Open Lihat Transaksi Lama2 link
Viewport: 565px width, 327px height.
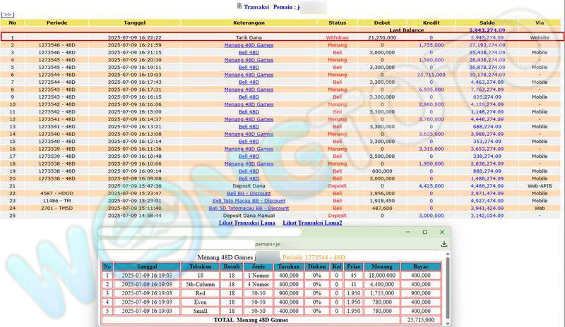(312, 223)
